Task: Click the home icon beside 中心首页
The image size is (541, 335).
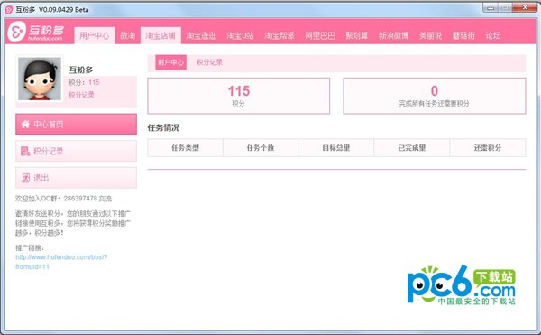Action: click(x=25, y=125)
